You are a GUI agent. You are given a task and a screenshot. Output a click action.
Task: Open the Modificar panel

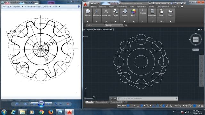97,13
